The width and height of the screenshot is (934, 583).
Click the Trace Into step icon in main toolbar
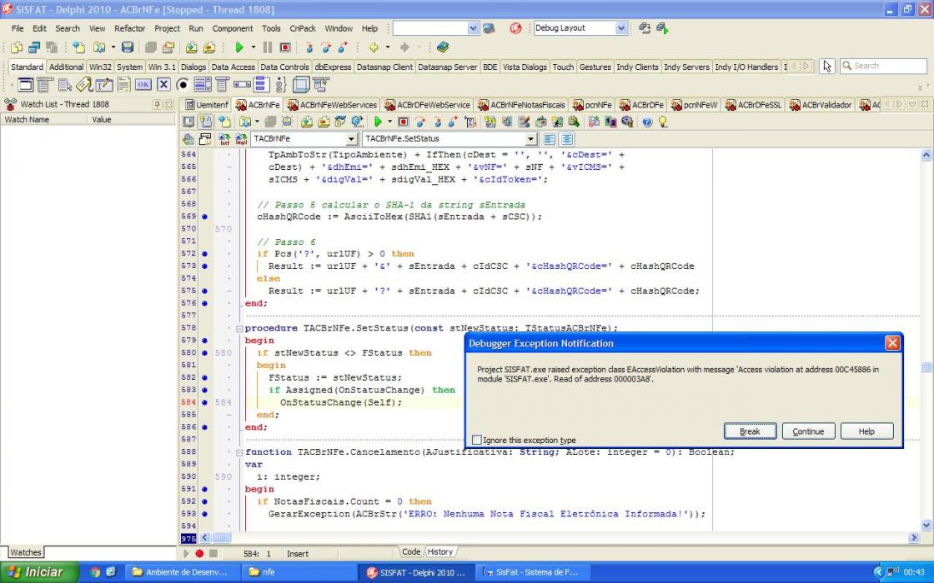309,47
